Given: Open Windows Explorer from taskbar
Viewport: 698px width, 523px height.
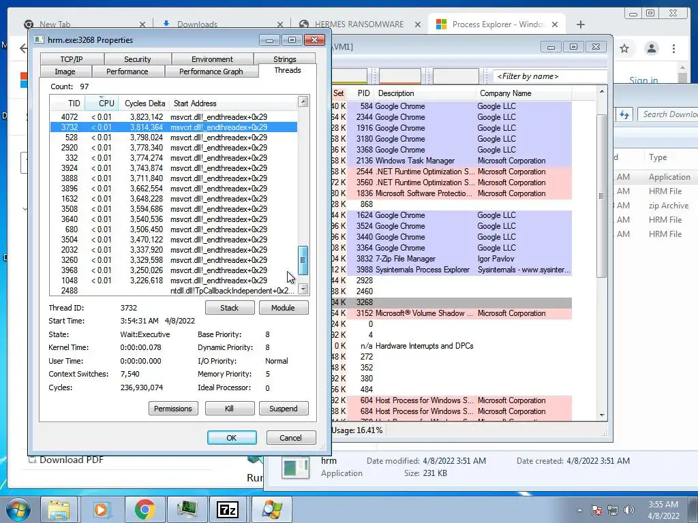Looking at the screenshot, I should (59, 509).
